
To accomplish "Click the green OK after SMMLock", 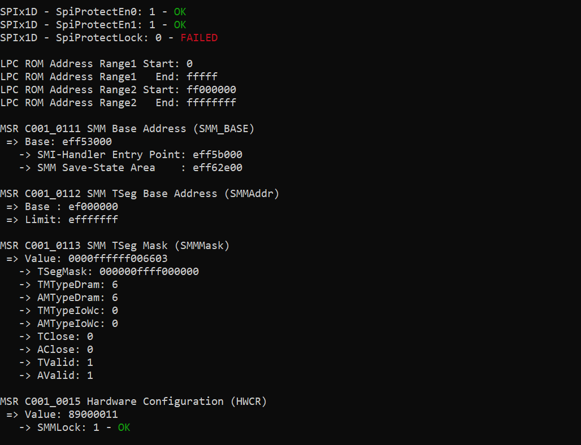I will (124, 427).
